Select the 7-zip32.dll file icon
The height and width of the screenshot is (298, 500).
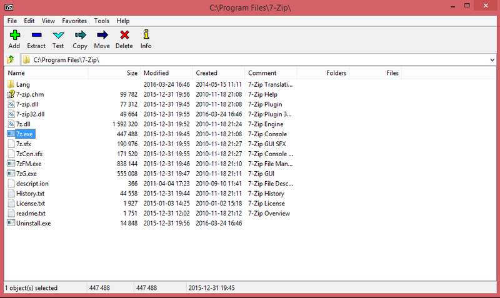pyautogui.click(x=11, y=114)
